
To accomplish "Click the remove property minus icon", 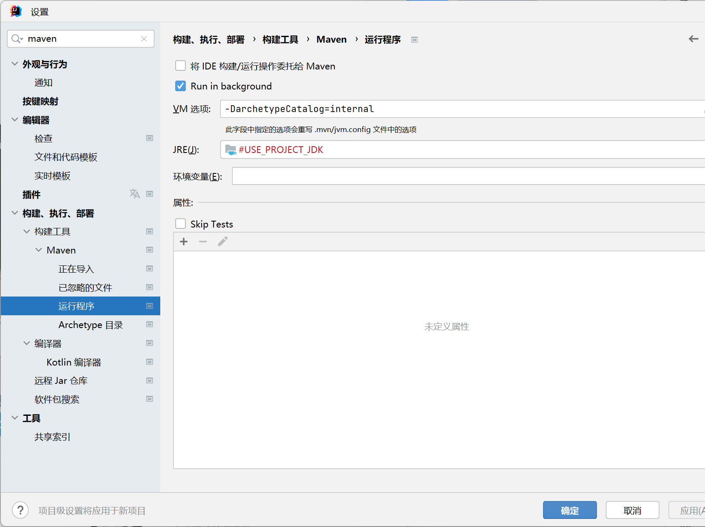I will 203,242.
